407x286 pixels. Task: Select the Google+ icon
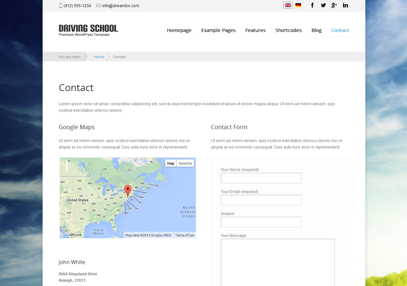pos(334,5)
